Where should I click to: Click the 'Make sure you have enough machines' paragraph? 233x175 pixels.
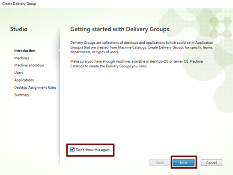pyautogui.click(x=137, y=63)
